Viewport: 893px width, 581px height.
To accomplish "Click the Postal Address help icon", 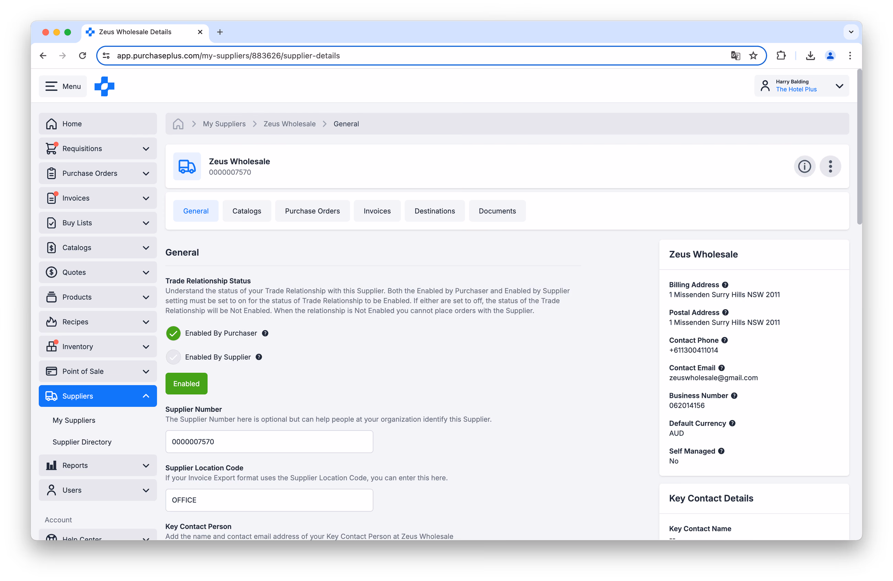I will coord(726,312).
